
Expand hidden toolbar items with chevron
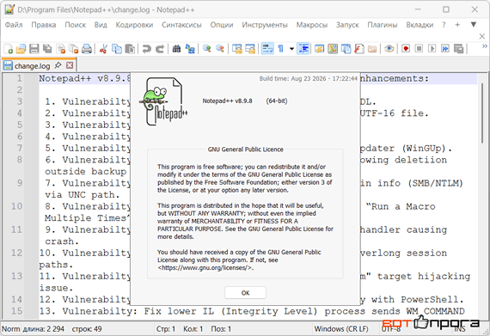pyautogui.click(x=484, y=46)
